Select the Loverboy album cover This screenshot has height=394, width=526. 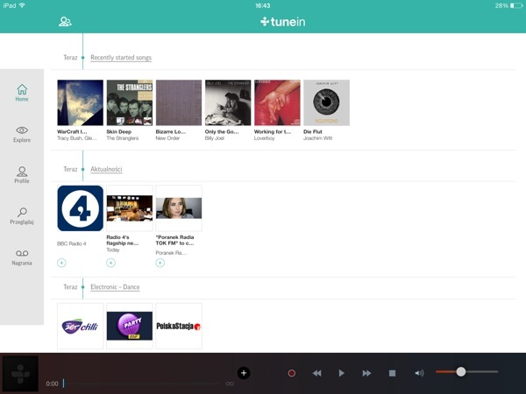tap(277, 102)
